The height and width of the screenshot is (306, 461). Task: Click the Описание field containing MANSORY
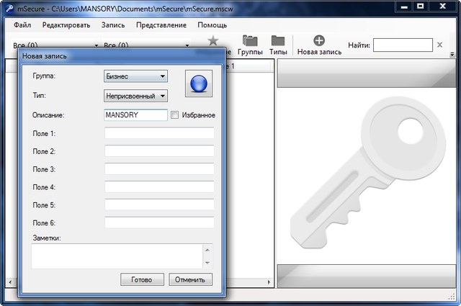click(135, 115)
